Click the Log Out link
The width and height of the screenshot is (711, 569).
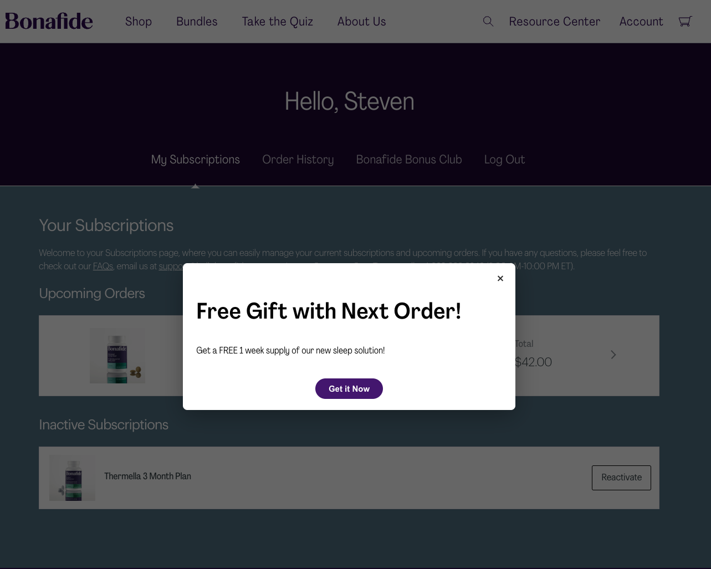pyautogui.click(x=504, y=160)
